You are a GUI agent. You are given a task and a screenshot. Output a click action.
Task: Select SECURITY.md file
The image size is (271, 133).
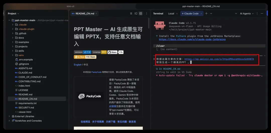26,108
